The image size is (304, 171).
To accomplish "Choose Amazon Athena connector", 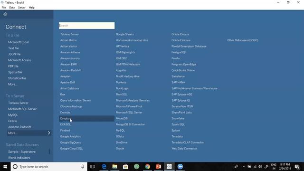I will point(70,52).
